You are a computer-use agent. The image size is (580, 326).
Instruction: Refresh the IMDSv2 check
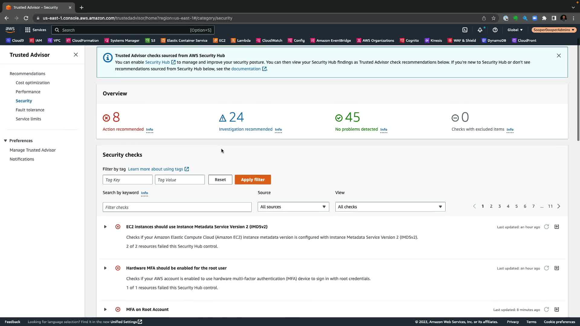tap(546, 227)
